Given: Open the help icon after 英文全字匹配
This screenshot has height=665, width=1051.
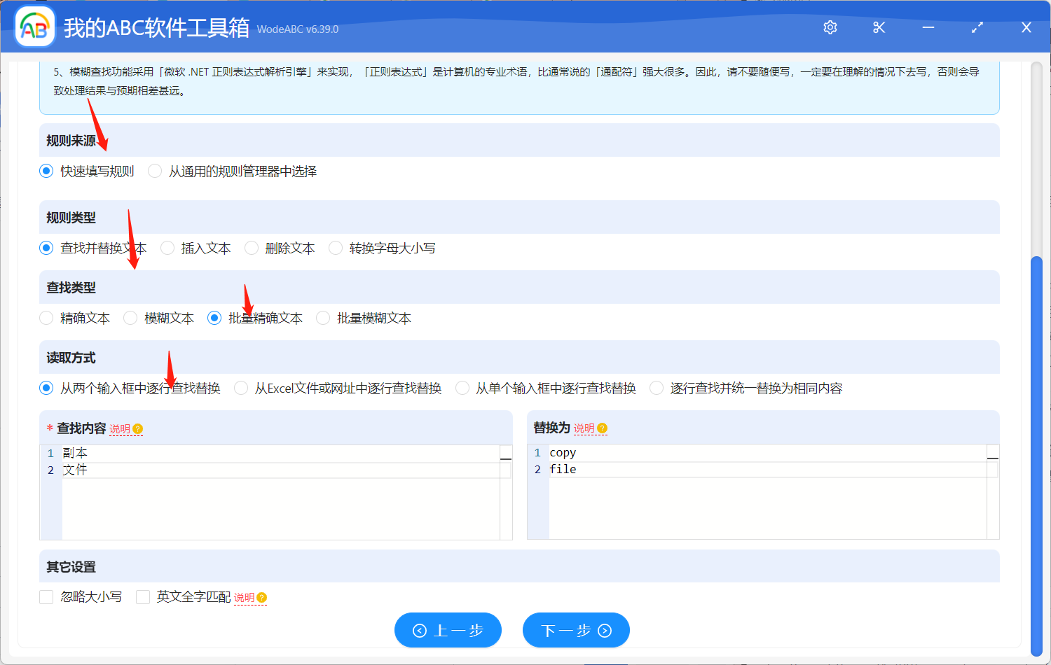Looking at the screenshot, I should (x=261, y=597).
